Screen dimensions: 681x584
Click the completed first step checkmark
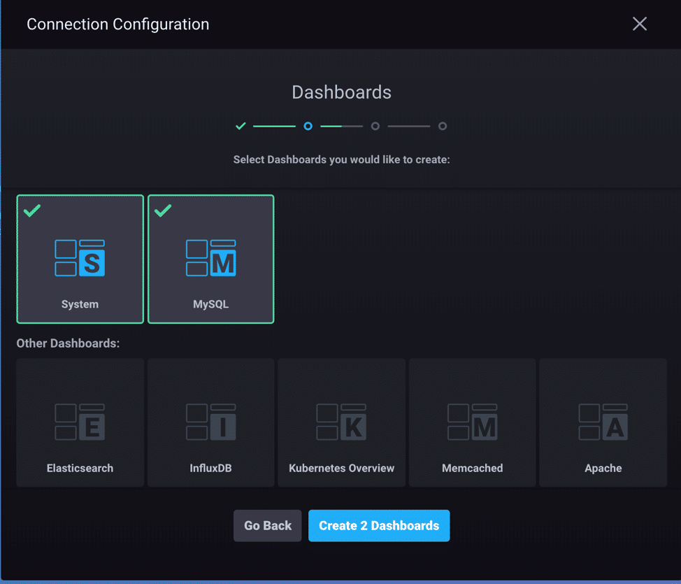[241, 127]
